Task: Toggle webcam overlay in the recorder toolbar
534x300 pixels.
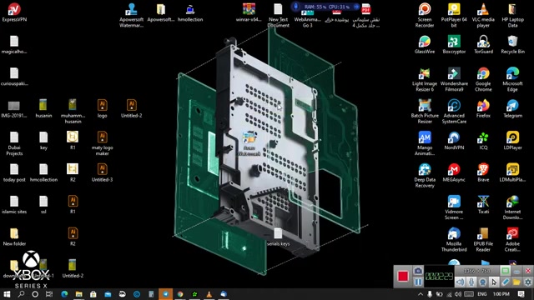Action: 482,282
